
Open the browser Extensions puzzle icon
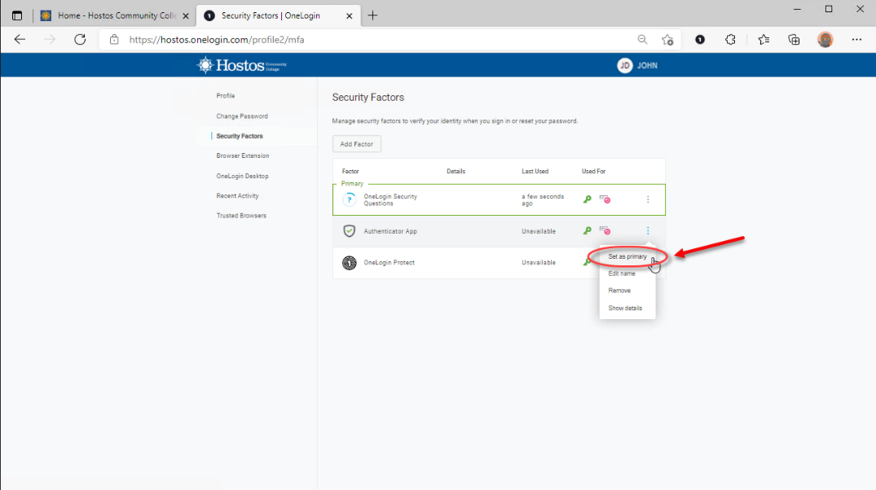(x=731, y=39)
